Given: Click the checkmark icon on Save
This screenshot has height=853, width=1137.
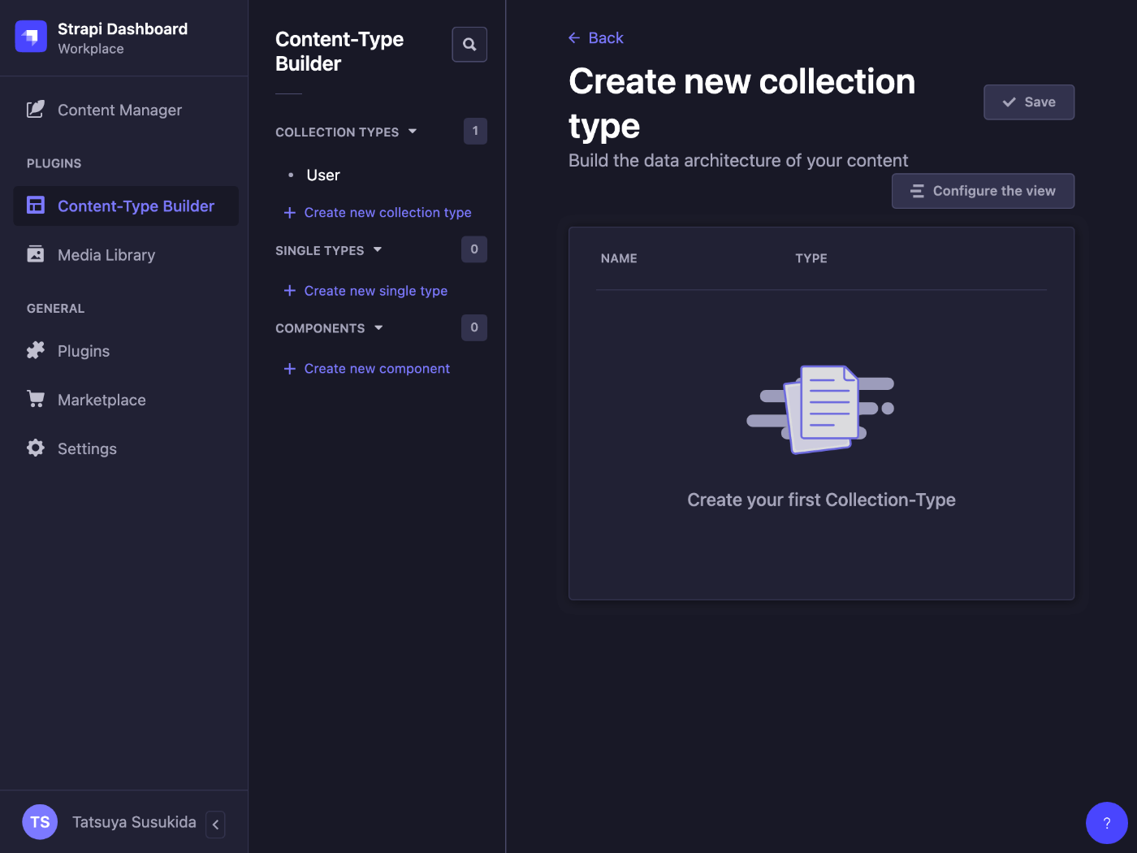Looking at the screenshot, I should pyautogui.click(x=1009, y=102).
